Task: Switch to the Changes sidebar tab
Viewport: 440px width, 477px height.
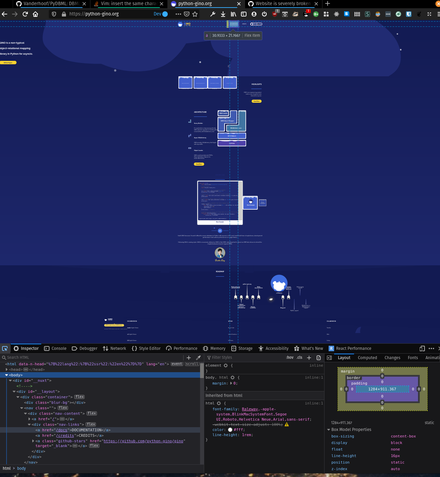Action: (x=393, y=358)
